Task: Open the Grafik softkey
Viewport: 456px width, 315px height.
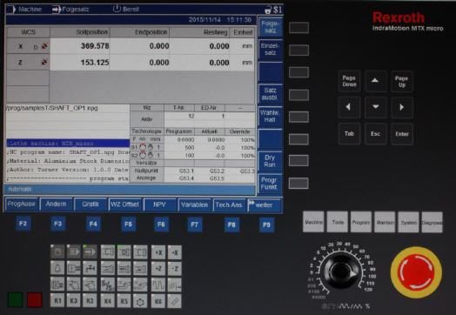Action: [x=91, y=204]
